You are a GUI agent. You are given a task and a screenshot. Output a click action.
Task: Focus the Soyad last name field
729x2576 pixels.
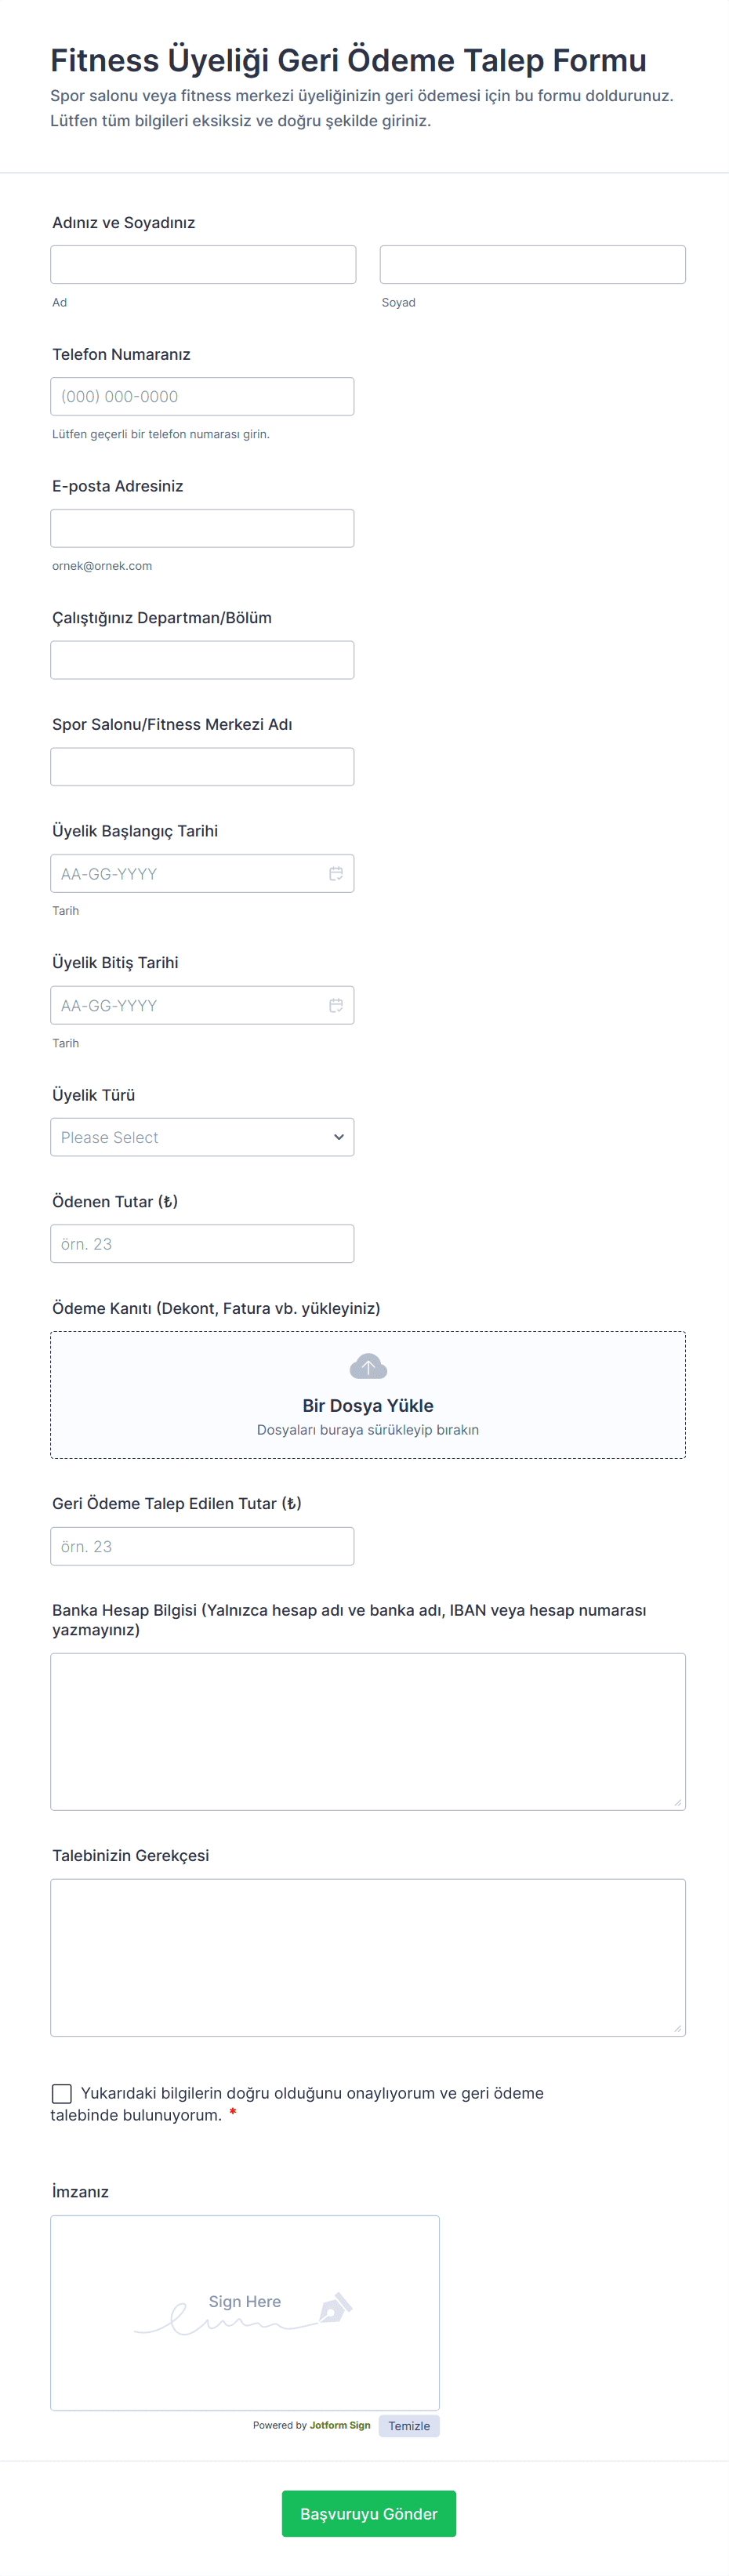532,265
